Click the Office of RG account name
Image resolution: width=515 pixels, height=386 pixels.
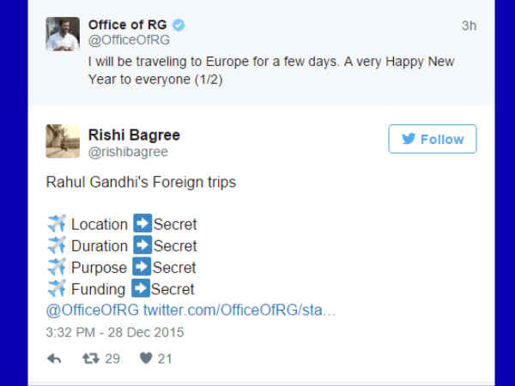pyautogui.click(x=126, y=25)
